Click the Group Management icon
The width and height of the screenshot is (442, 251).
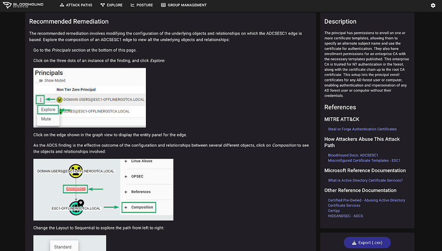pyautogui.click(x=163, y=5)
